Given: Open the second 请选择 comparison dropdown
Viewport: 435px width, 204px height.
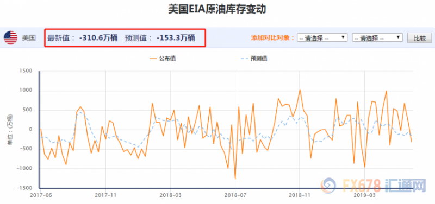Looking at the screenshot, I should [x=377, y=37].
